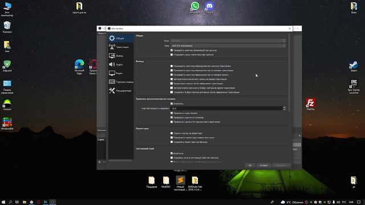365x205 pixels.
Task: Select the Epic Games Launcher desktop icon
Action: click(354, 86)
